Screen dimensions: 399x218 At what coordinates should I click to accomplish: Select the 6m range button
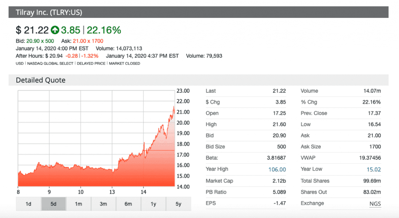pyautogui.click(x=128, y=204)
